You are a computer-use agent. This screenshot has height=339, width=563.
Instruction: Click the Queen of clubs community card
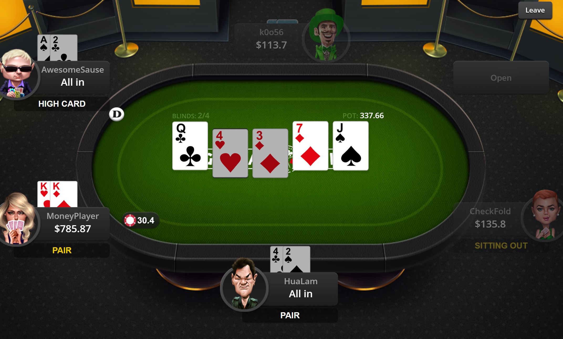pos(190,146)
